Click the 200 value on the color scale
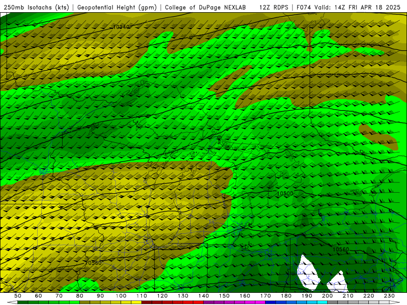Viewport: 407px width, 305px height. click(328, 296)
